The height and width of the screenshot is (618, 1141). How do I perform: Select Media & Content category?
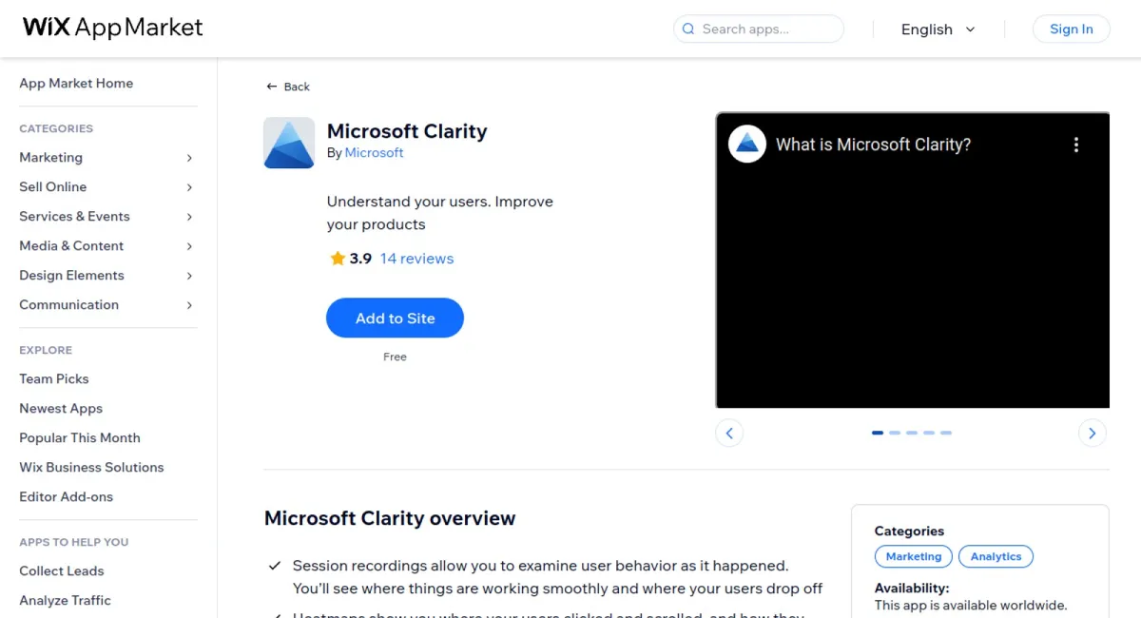tap(71, 245)
